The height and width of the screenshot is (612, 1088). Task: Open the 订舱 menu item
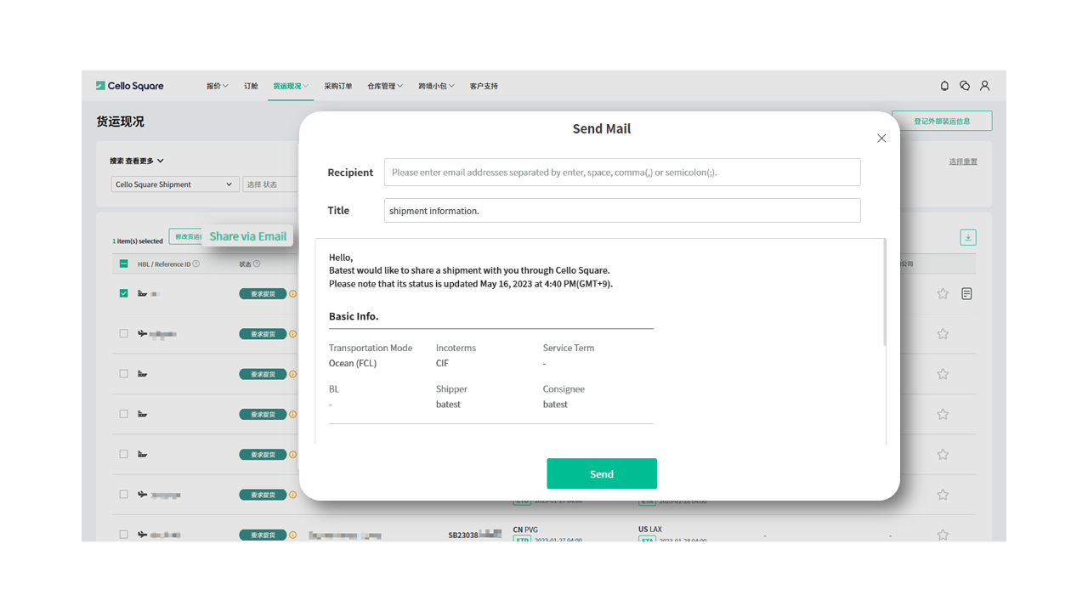pos(251,86)
